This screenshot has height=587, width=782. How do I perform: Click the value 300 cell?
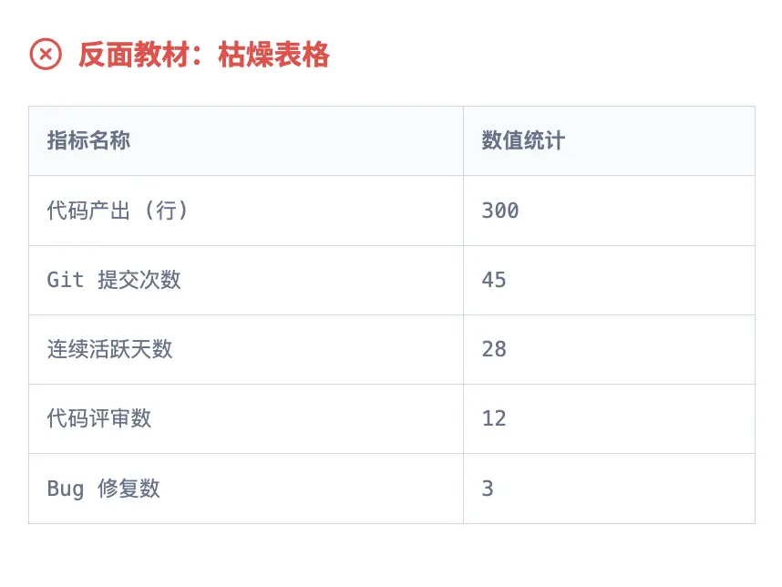500,211
